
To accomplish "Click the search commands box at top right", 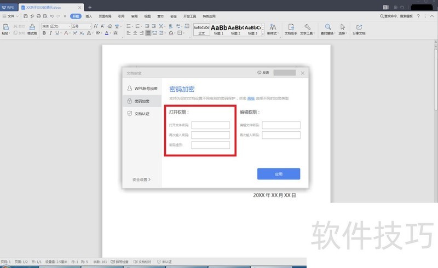I will coord(396,16).
